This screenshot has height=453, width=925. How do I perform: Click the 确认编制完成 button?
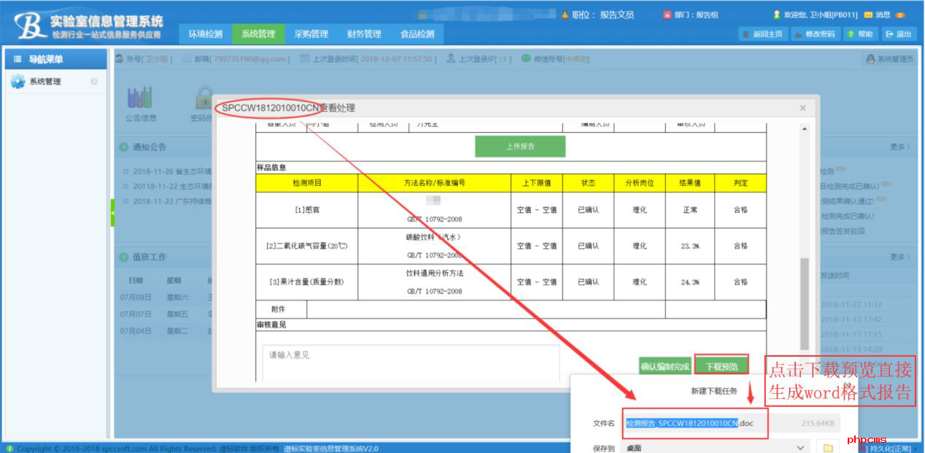click(x=665, y=367)
